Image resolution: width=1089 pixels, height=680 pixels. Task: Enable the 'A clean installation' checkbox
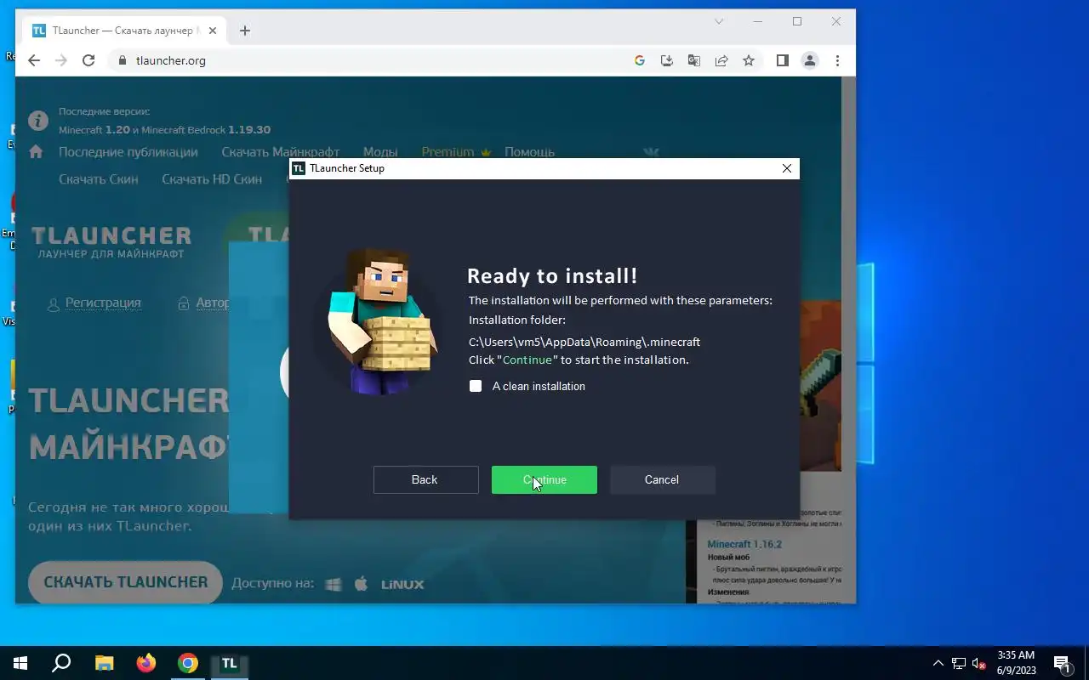point(476,386)
